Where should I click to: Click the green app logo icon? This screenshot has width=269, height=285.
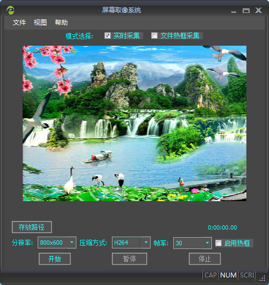coord(10,10)
